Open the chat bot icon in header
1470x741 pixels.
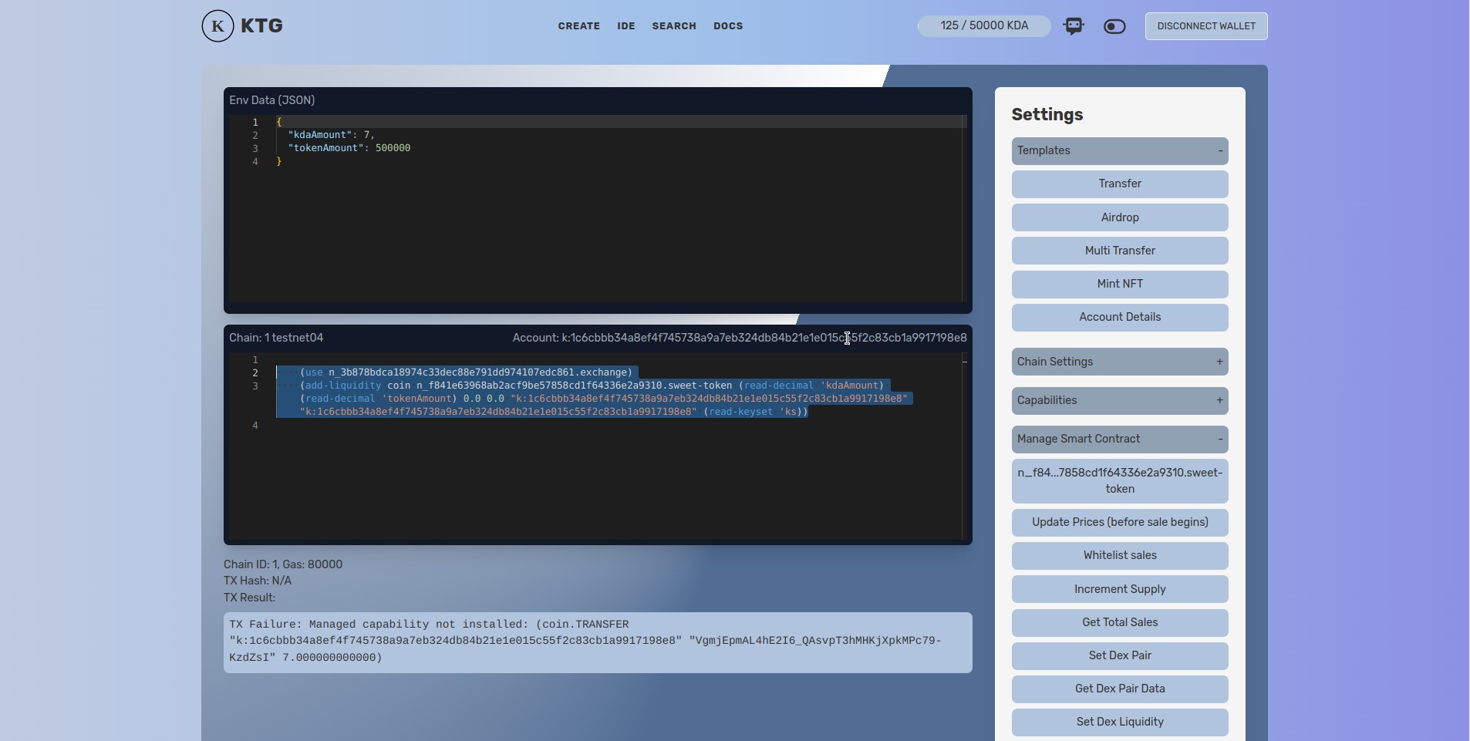(1074, 26)
